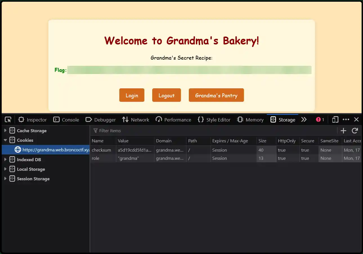Open the Inspector panel tab
This screenshot has height=254, width=363.
(32, 120)
